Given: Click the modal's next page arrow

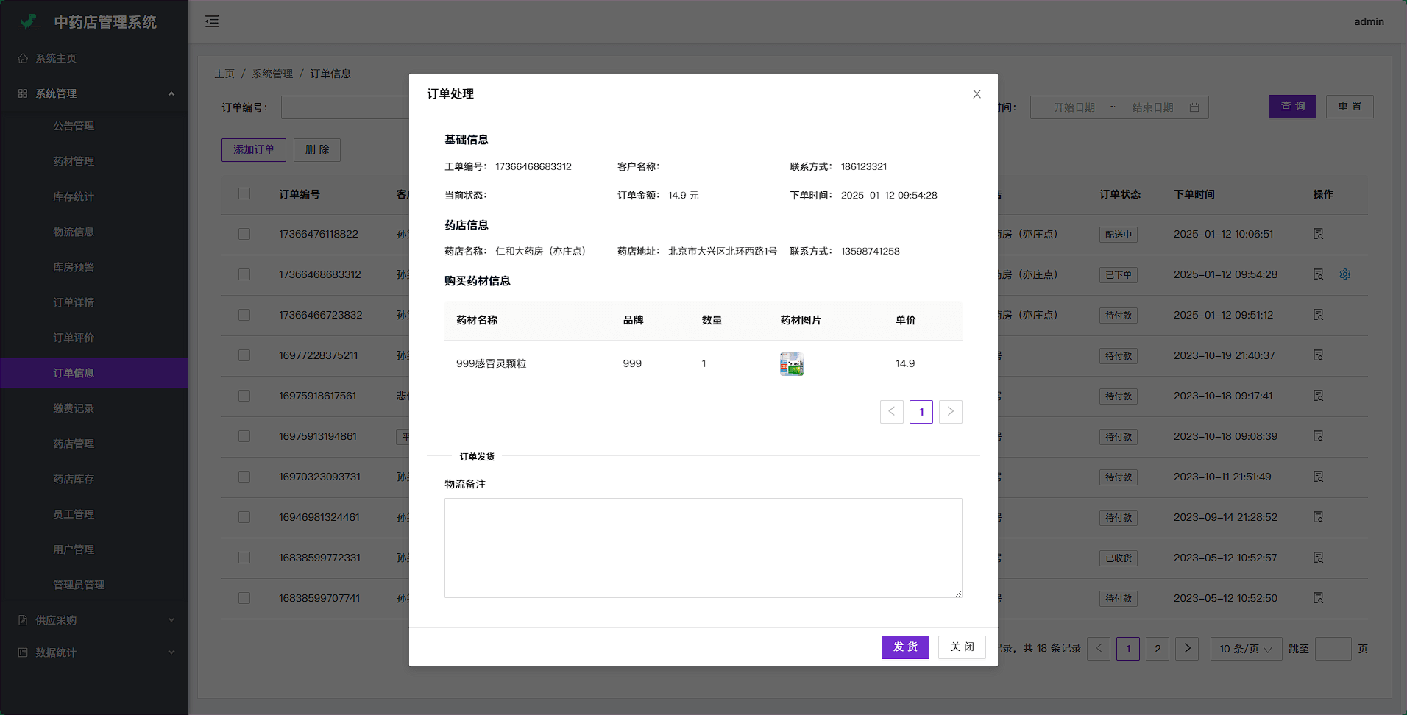Looking at the screenshot, I should tap(950, 412).
